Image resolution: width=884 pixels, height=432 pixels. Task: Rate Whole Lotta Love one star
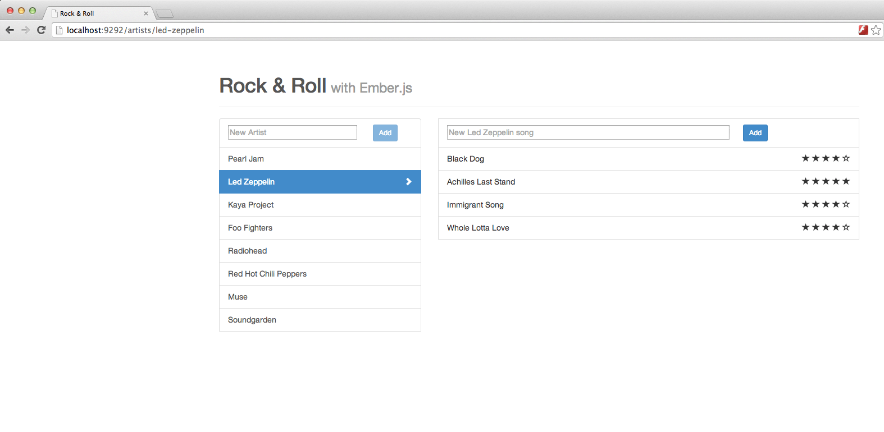(805, 227)
